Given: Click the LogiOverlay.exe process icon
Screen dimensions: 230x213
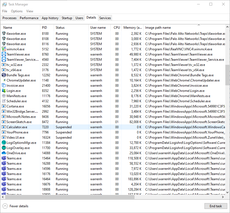Looking at the screenshot, I should 4,148.
